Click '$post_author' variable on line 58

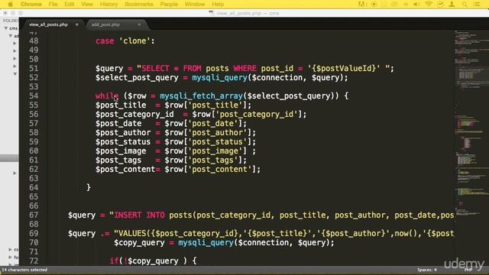123,132
